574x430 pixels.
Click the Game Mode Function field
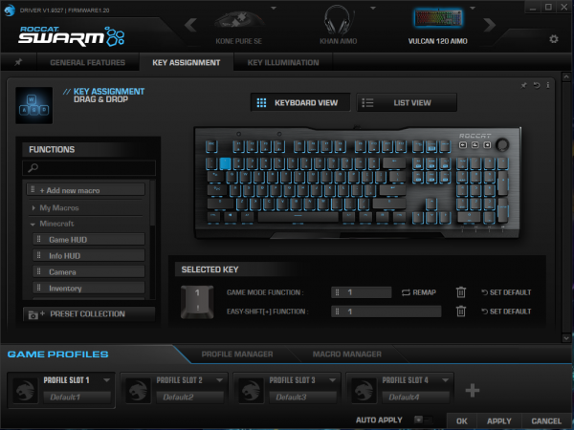pos(362,292)
